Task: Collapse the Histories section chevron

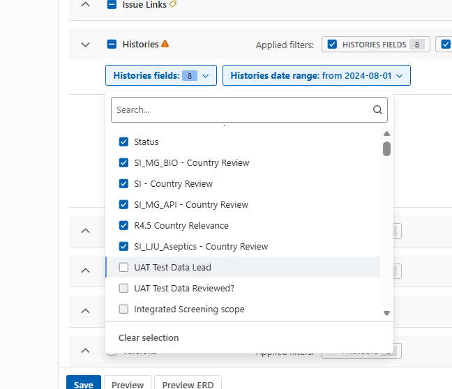Action: pyautogui.click(x=85, y=45)
